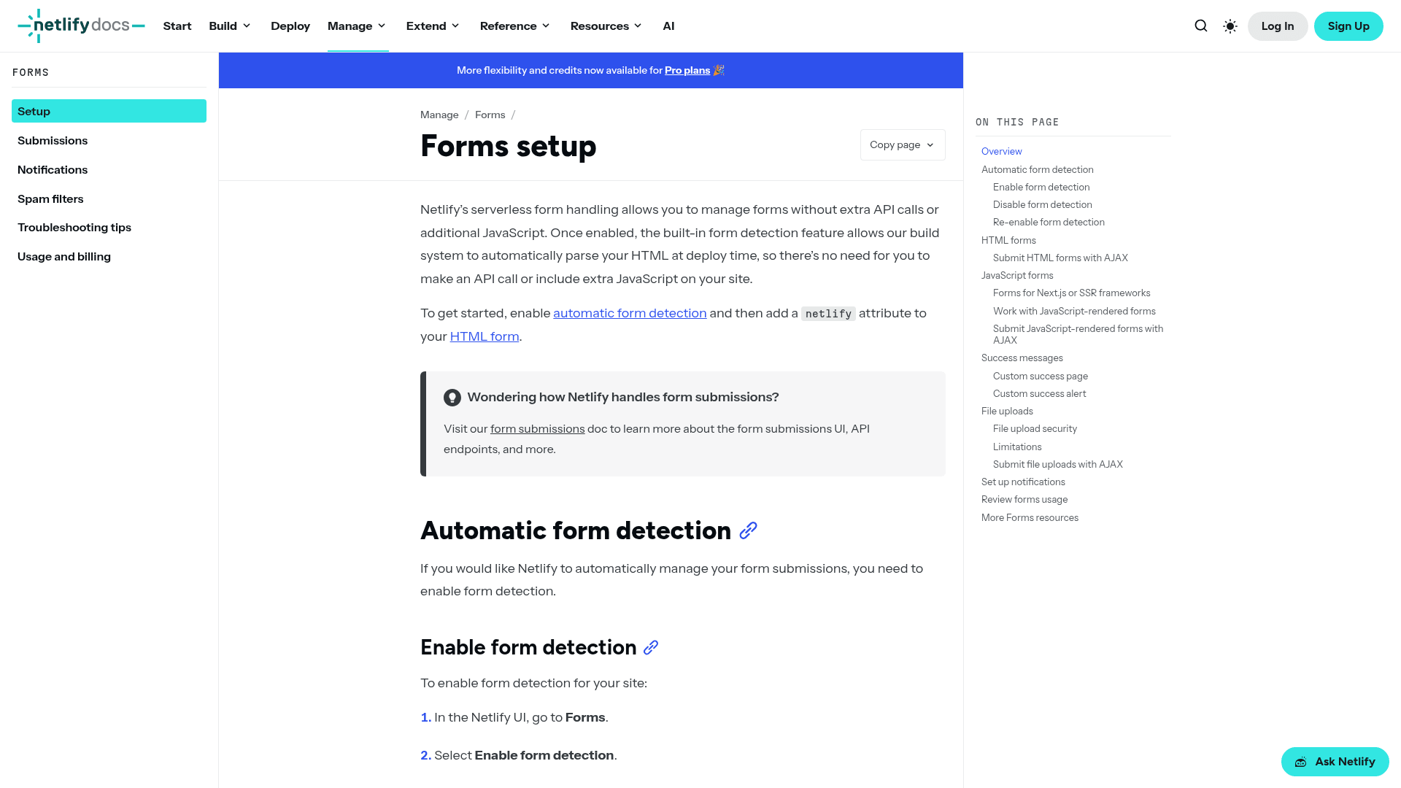The image size is (1401, 788).
Task: Click the netlify inline code snippet
Action: (x=828, y=314)
